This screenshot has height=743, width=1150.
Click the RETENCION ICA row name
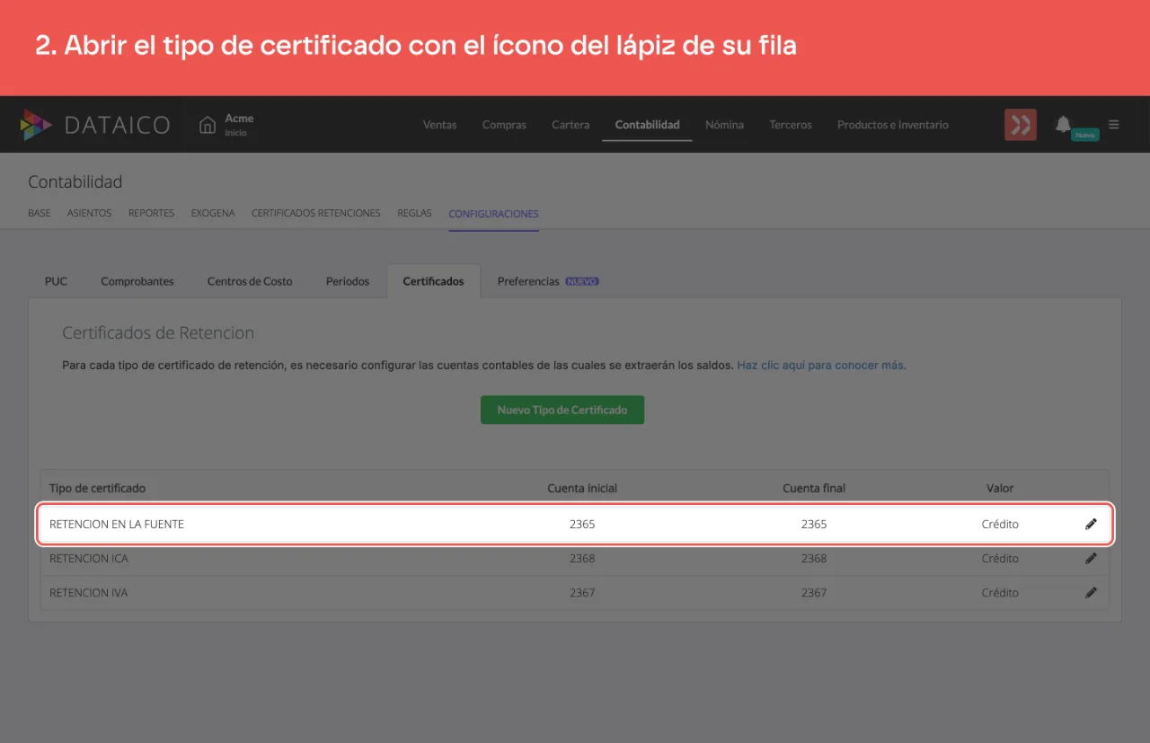[x=89, y=558]
